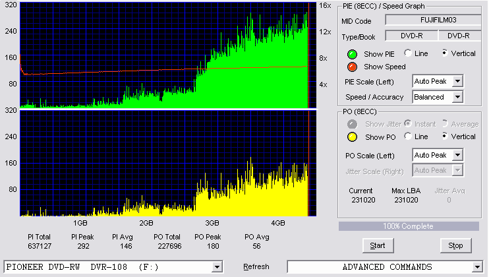Image resolution: width=489 pixels, height=277 pixels.
Task: Click the second DVD-R Book field
Action: click(460, 36)
